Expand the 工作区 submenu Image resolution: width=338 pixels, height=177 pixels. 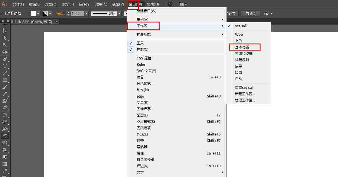point(176,26)
